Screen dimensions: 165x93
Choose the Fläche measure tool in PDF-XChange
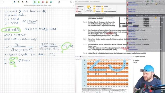[79, 11]
